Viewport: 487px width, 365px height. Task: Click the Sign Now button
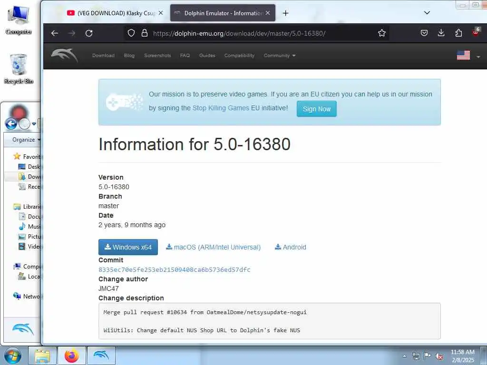point(316,109)
